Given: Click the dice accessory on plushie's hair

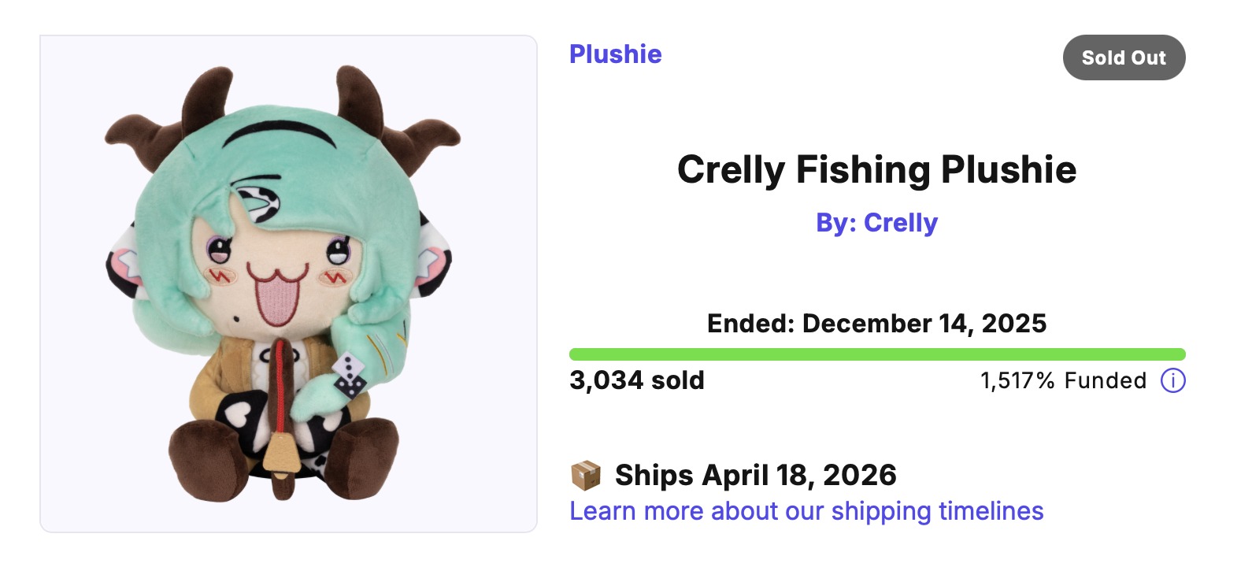Looking at the screenshot, I should 349,373.
